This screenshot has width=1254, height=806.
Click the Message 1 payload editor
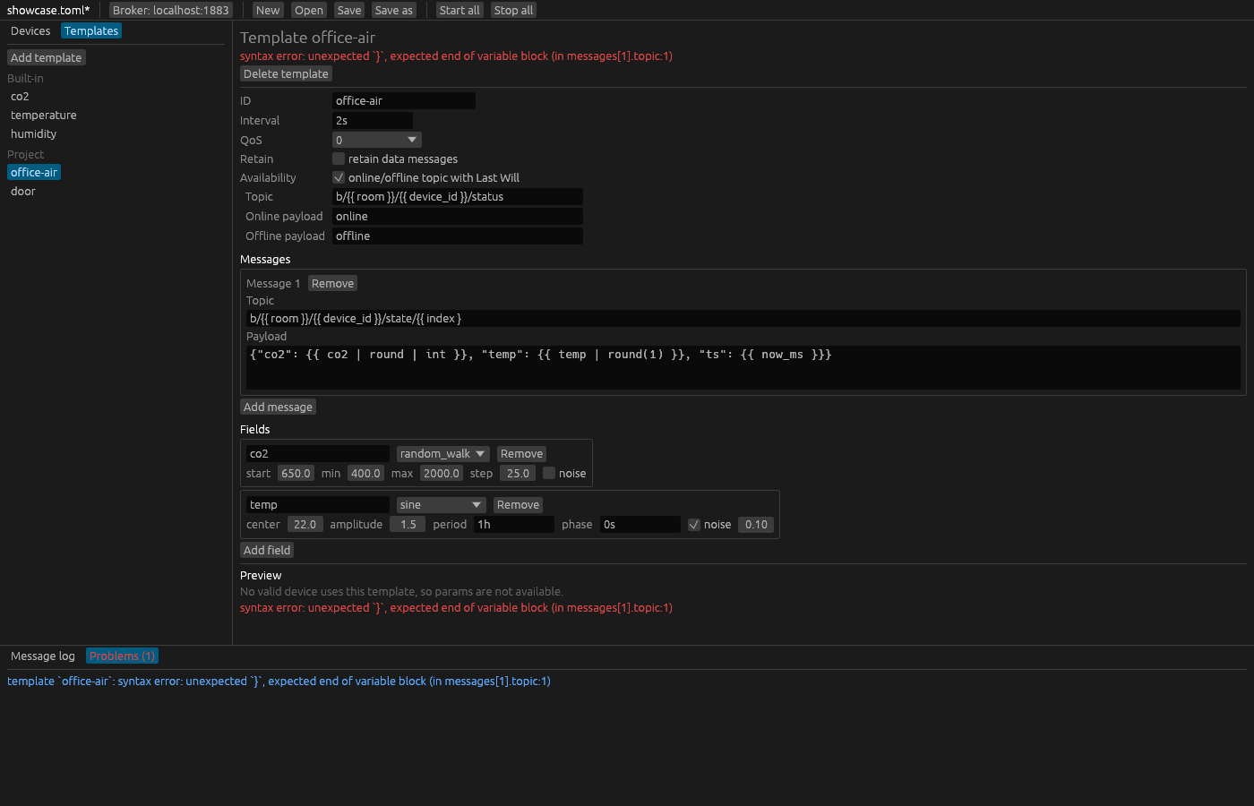point(743,367)
